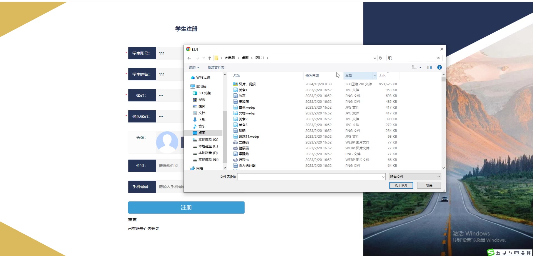Select the 图片，视频 ZIP archive icon
The image size is (533, 256).
coord(235,84)
